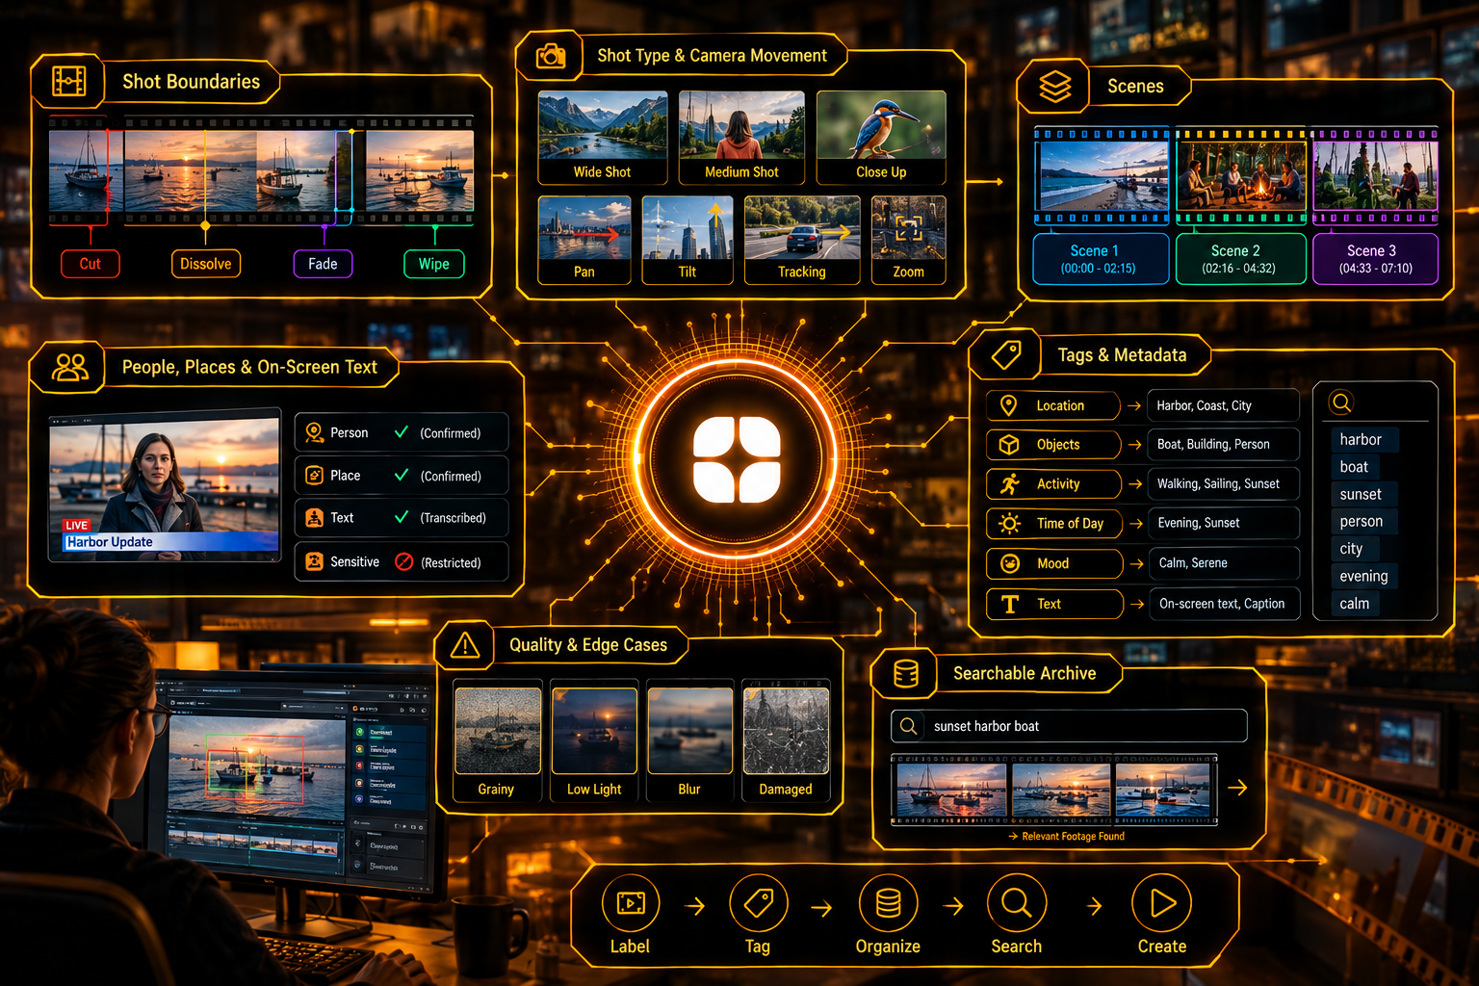Click the Place confirmed checkmark

(402, 475)
